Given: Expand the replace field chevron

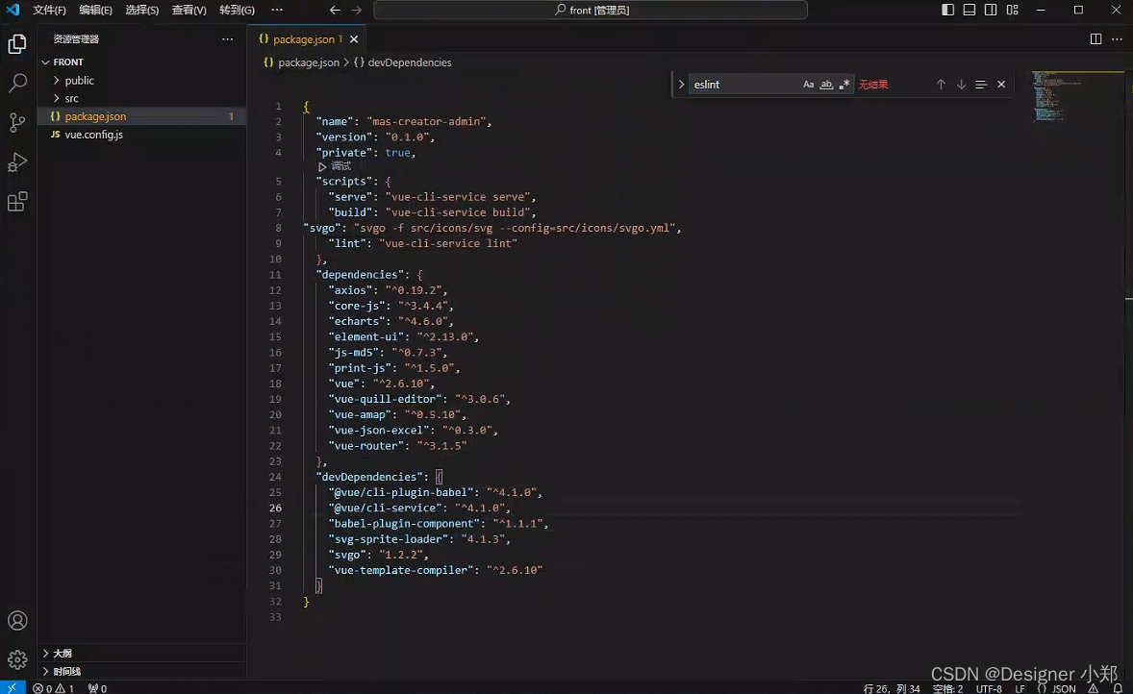Looking at the screenshot, I should click(x=681, y=85).
